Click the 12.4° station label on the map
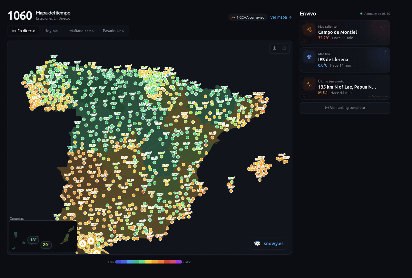This screenshot has height=278, width=412. [x=175, y=162]
